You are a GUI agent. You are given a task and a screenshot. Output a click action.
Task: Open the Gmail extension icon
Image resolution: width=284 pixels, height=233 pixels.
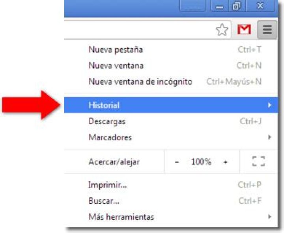tap(244, 29)
